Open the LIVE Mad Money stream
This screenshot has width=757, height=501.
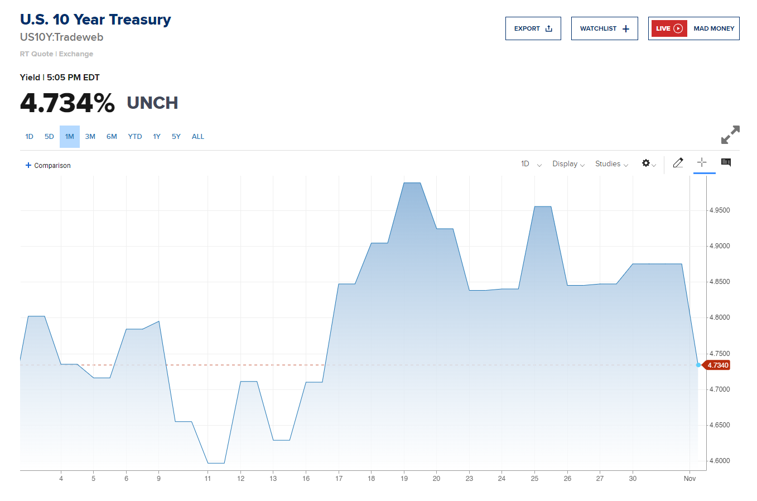(693, 28)
